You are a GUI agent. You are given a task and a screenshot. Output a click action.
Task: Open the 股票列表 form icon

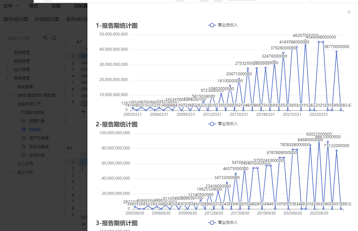pos(24,121)
